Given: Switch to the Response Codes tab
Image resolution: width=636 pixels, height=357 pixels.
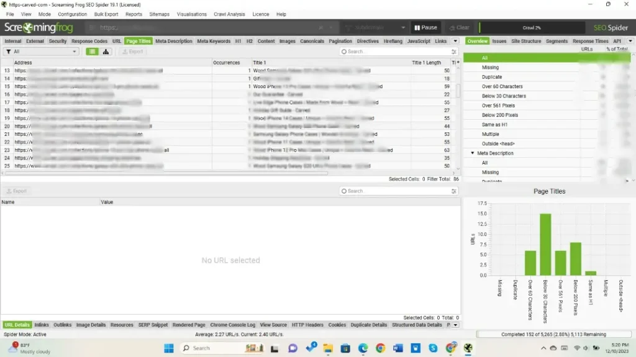Looking at the screenshot, I should coord(89,41).
